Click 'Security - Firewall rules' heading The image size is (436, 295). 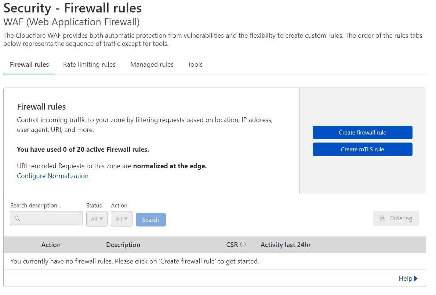tap(73, 8)
